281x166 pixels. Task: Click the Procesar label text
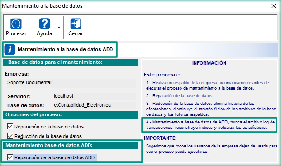16,33
